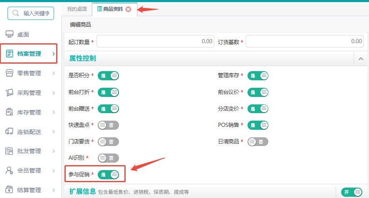Click the 结算管理 yen icon

(x=10, y=190)
